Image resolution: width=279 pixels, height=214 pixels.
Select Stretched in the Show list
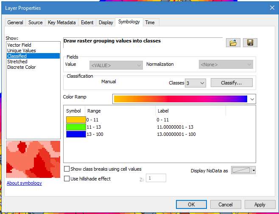17,62
